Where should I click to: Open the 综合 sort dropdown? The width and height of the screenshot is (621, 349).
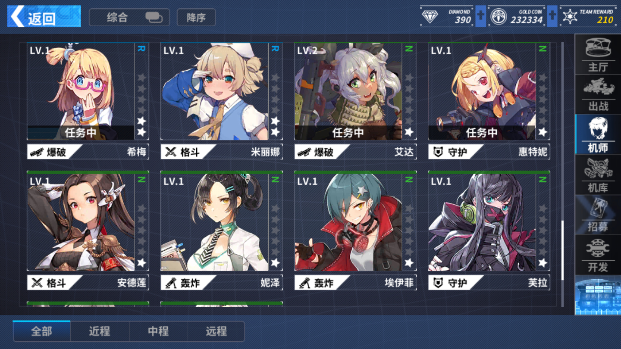coord(129,17)
